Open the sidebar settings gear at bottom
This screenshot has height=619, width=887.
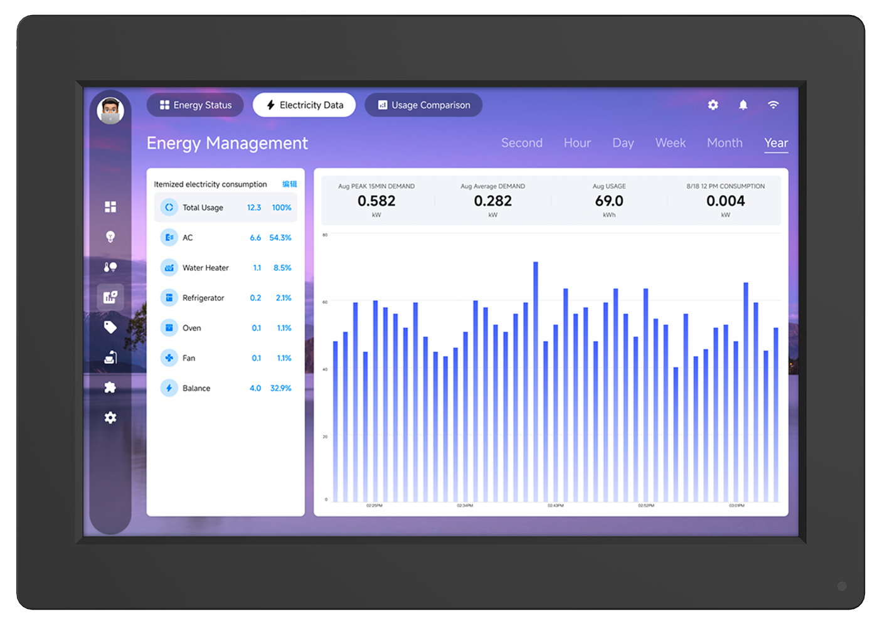pyautogui.click(x=110, y=418)
